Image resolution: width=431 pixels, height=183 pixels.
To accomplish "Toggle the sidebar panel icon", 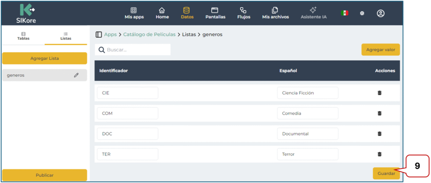I will (x=99, y=34).
